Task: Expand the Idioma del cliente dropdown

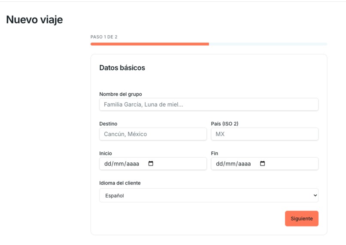Action: click(x=209, y=195)
